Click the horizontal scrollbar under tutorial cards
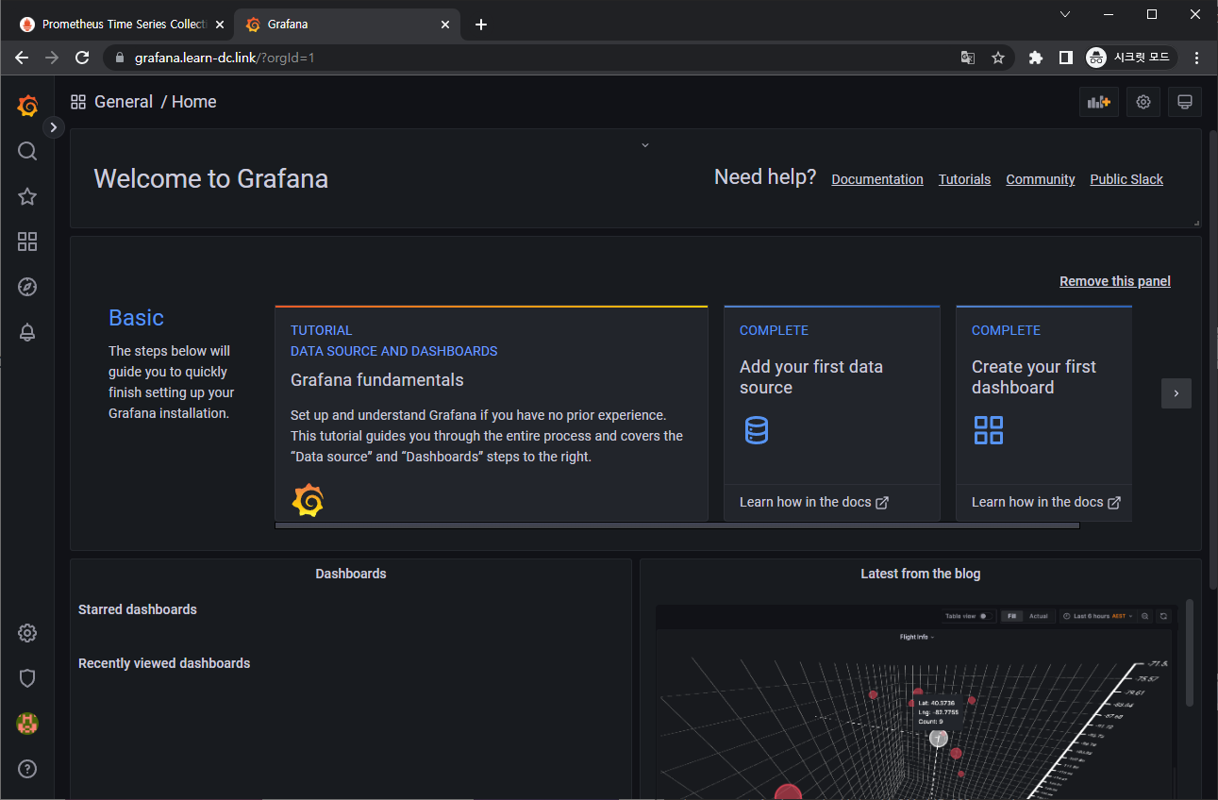1218x800 pixels. (x=676, y=525)
